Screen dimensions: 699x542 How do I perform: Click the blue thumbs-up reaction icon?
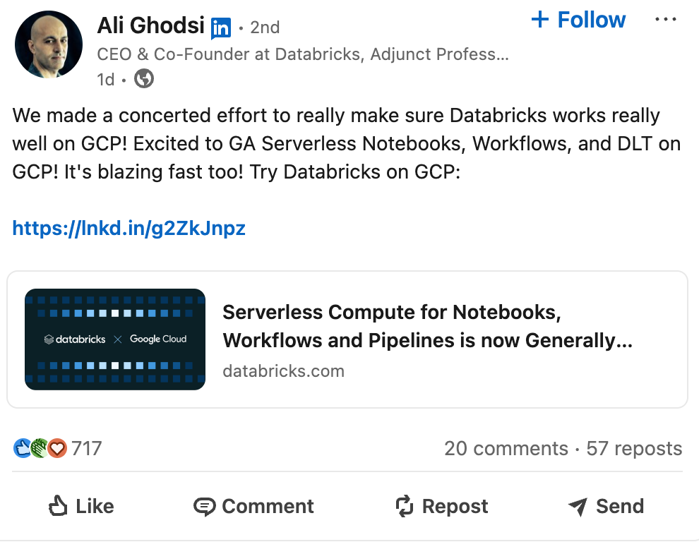tap(23, 447)
